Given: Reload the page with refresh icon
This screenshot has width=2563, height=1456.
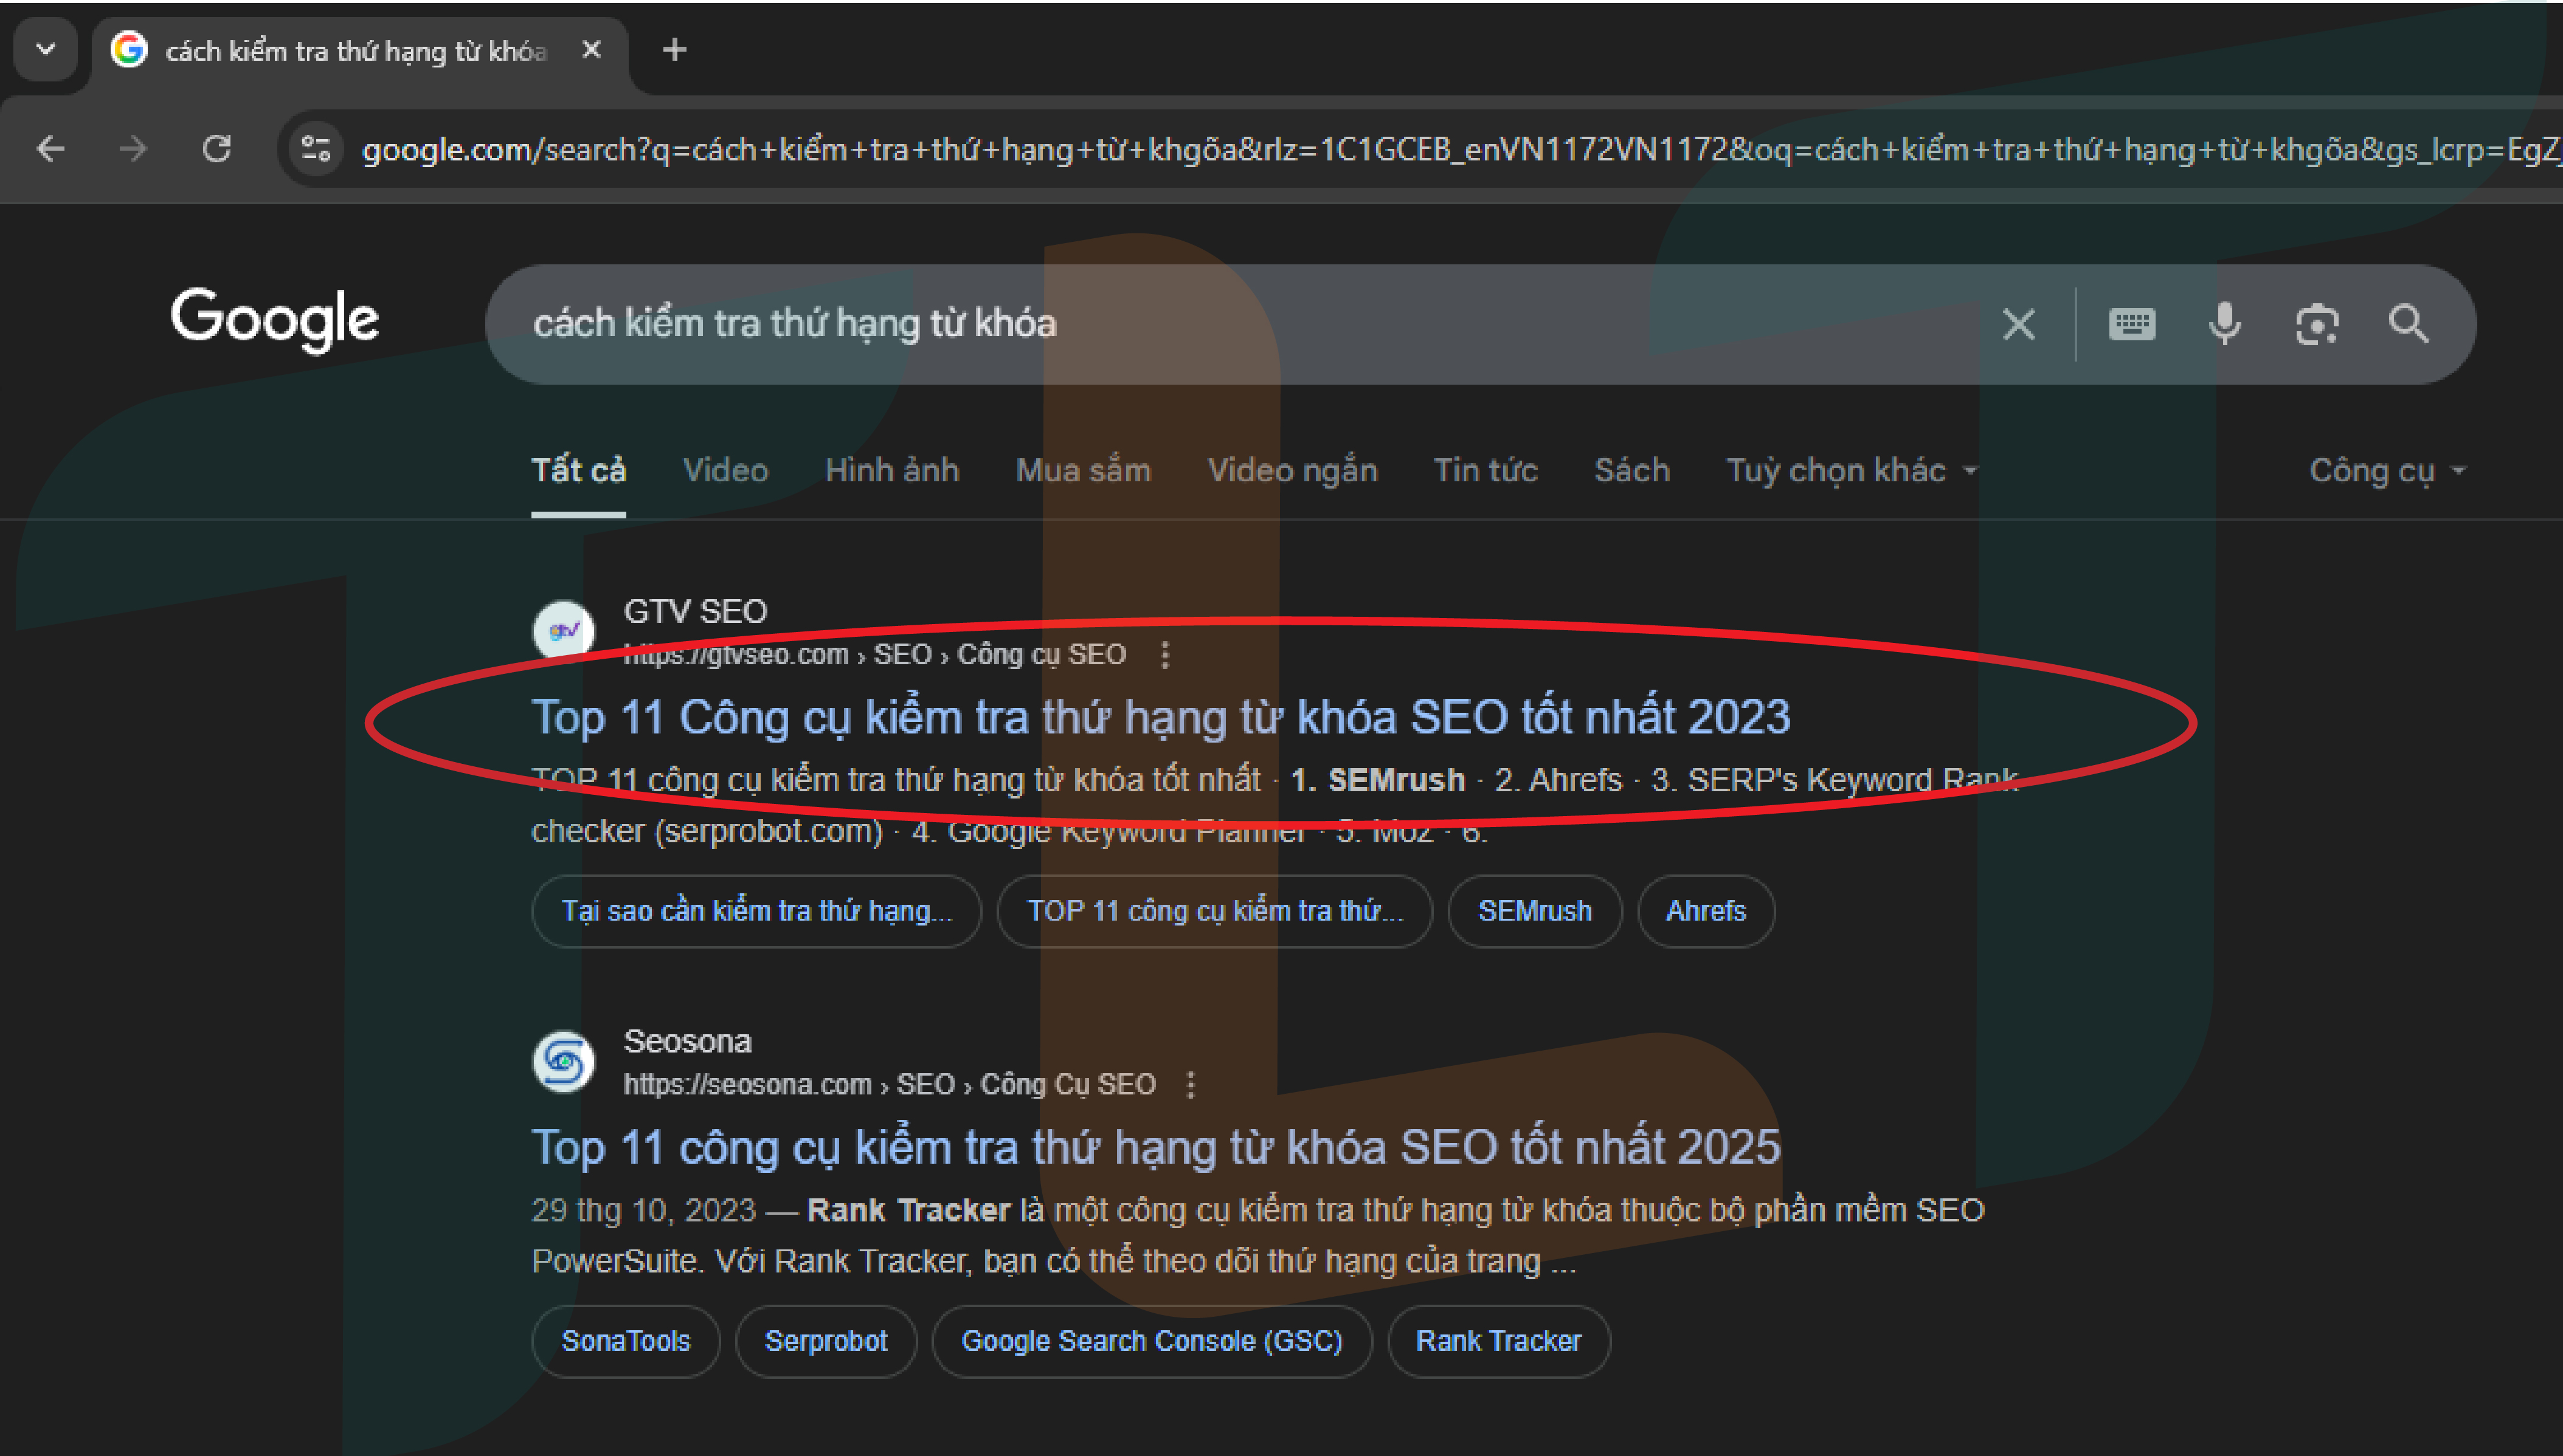Looking at the screenshot, I should 216,149.
